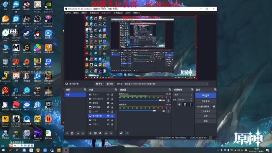This screenshot has height=153, width=272.
Task: Hide the 窗口采集 source with its eye icon
Action: pyautogui.click(x=108, y=107)
